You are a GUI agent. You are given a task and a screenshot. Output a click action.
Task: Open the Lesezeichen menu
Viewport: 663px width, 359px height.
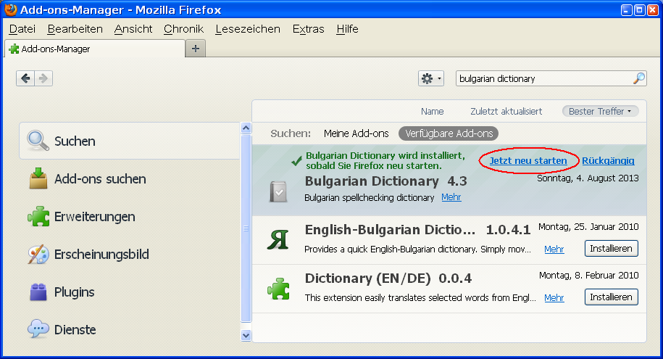tap(248, 29)
